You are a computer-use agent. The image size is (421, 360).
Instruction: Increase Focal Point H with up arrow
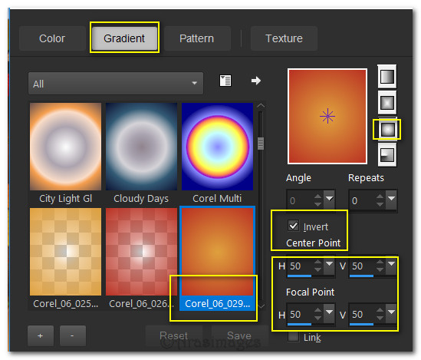(x=317, y=310)
